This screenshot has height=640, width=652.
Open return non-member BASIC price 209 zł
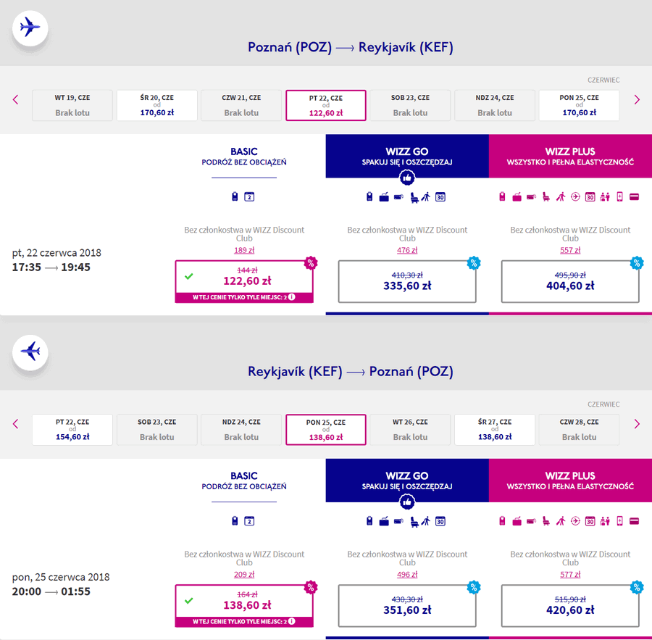tap(244, 574)
